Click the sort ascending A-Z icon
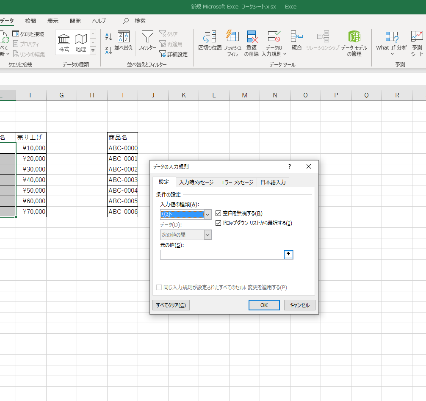The width and height of the screenshot is (426, 401). click(x=109, y=37)
